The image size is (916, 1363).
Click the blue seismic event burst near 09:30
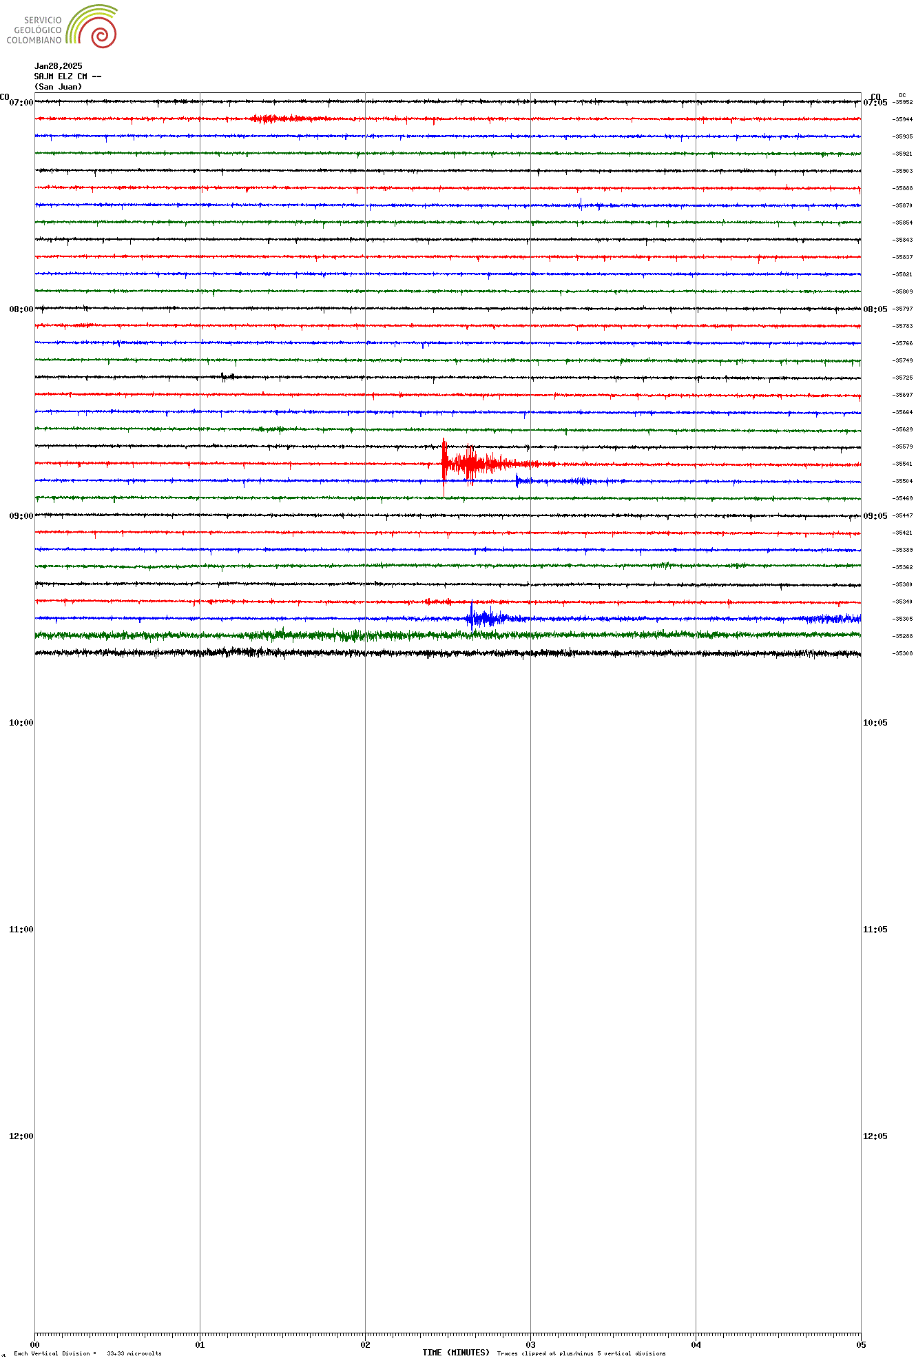(x=486, y=618)
